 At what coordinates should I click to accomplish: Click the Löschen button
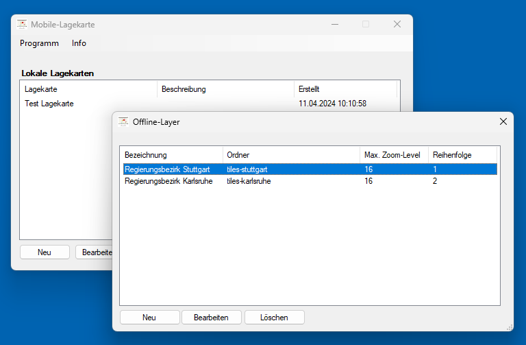point(274,318)
